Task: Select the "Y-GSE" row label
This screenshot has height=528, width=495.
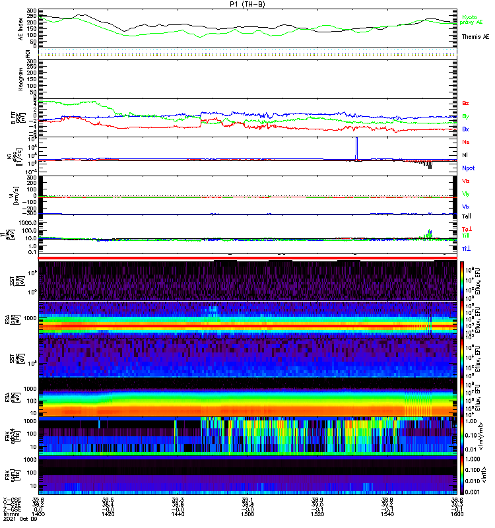Action: click(x=12, y=504)
